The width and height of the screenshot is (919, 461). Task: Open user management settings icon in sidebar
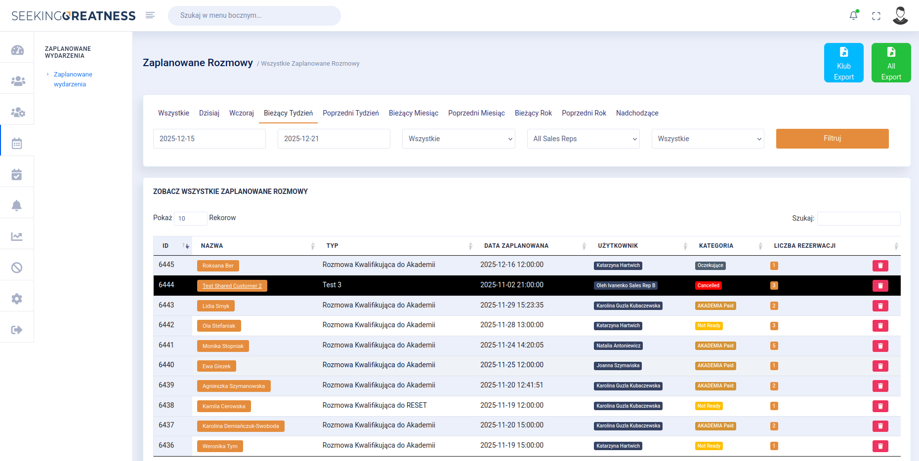[17, 110]
